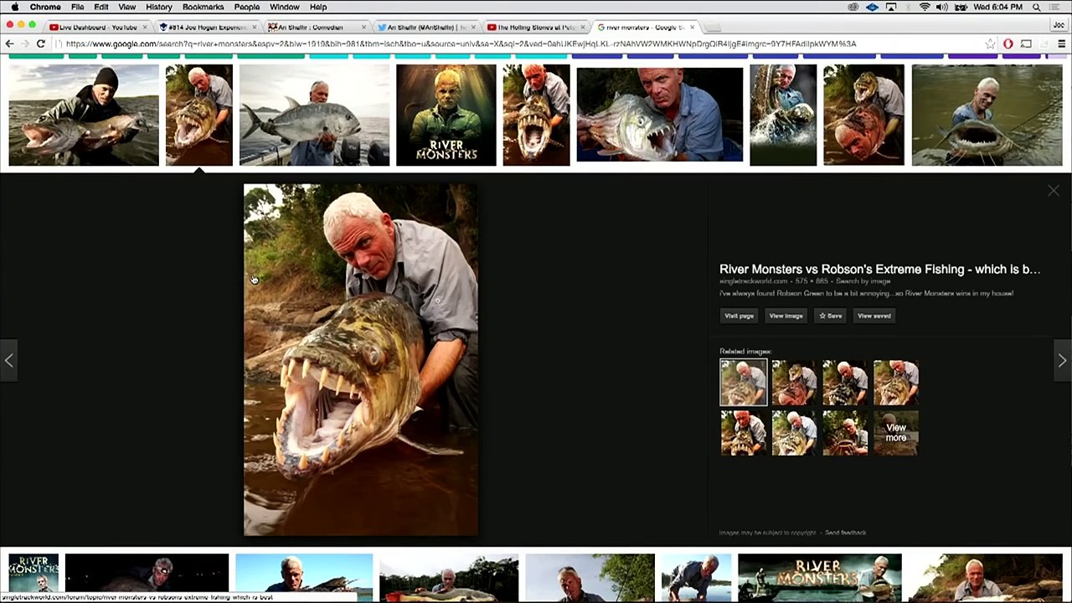
Task: Select fourth related image in top row
Action: pyautogui.click(x=896, y=382)
